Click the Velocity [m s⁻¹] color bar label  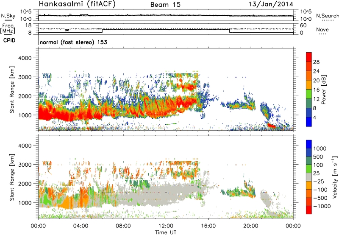click(x=335, y=176)
